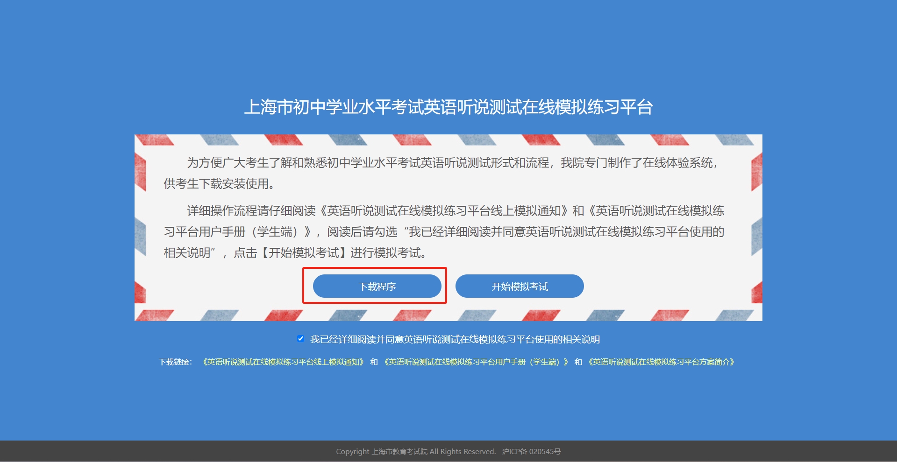Click the 详细操作流程请仔细阅读 text in the paragraph
This screenshot has height=462, width=897.
(x=251, y=211)
